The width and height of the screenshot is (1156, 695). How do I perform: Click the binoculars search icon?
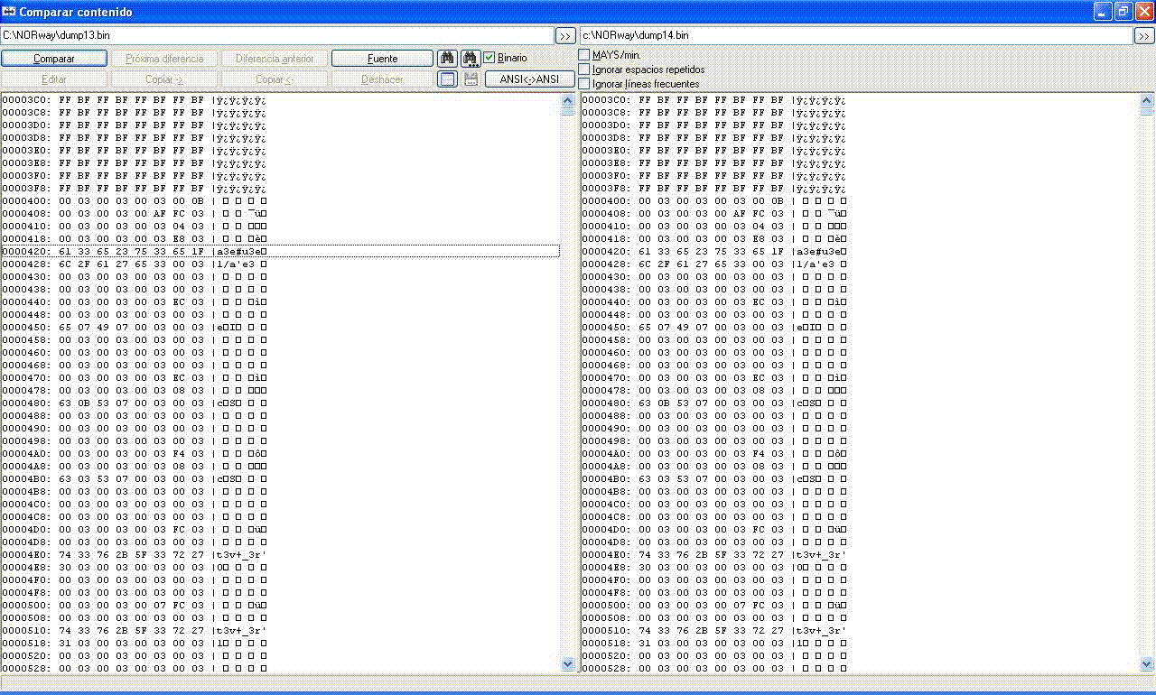tap(446, 59)
